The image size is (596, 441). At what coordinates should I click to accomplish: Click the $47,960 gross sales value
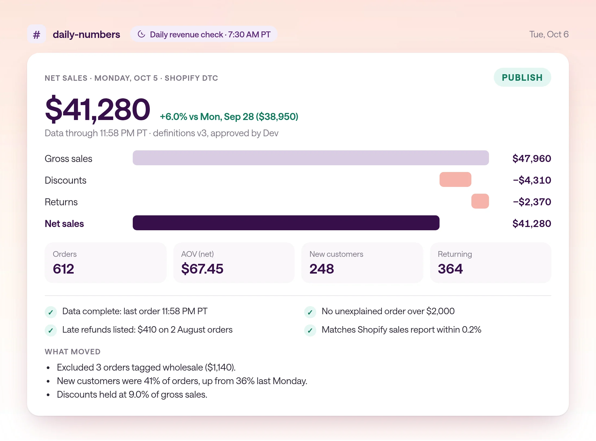click(x=532, y=158)
